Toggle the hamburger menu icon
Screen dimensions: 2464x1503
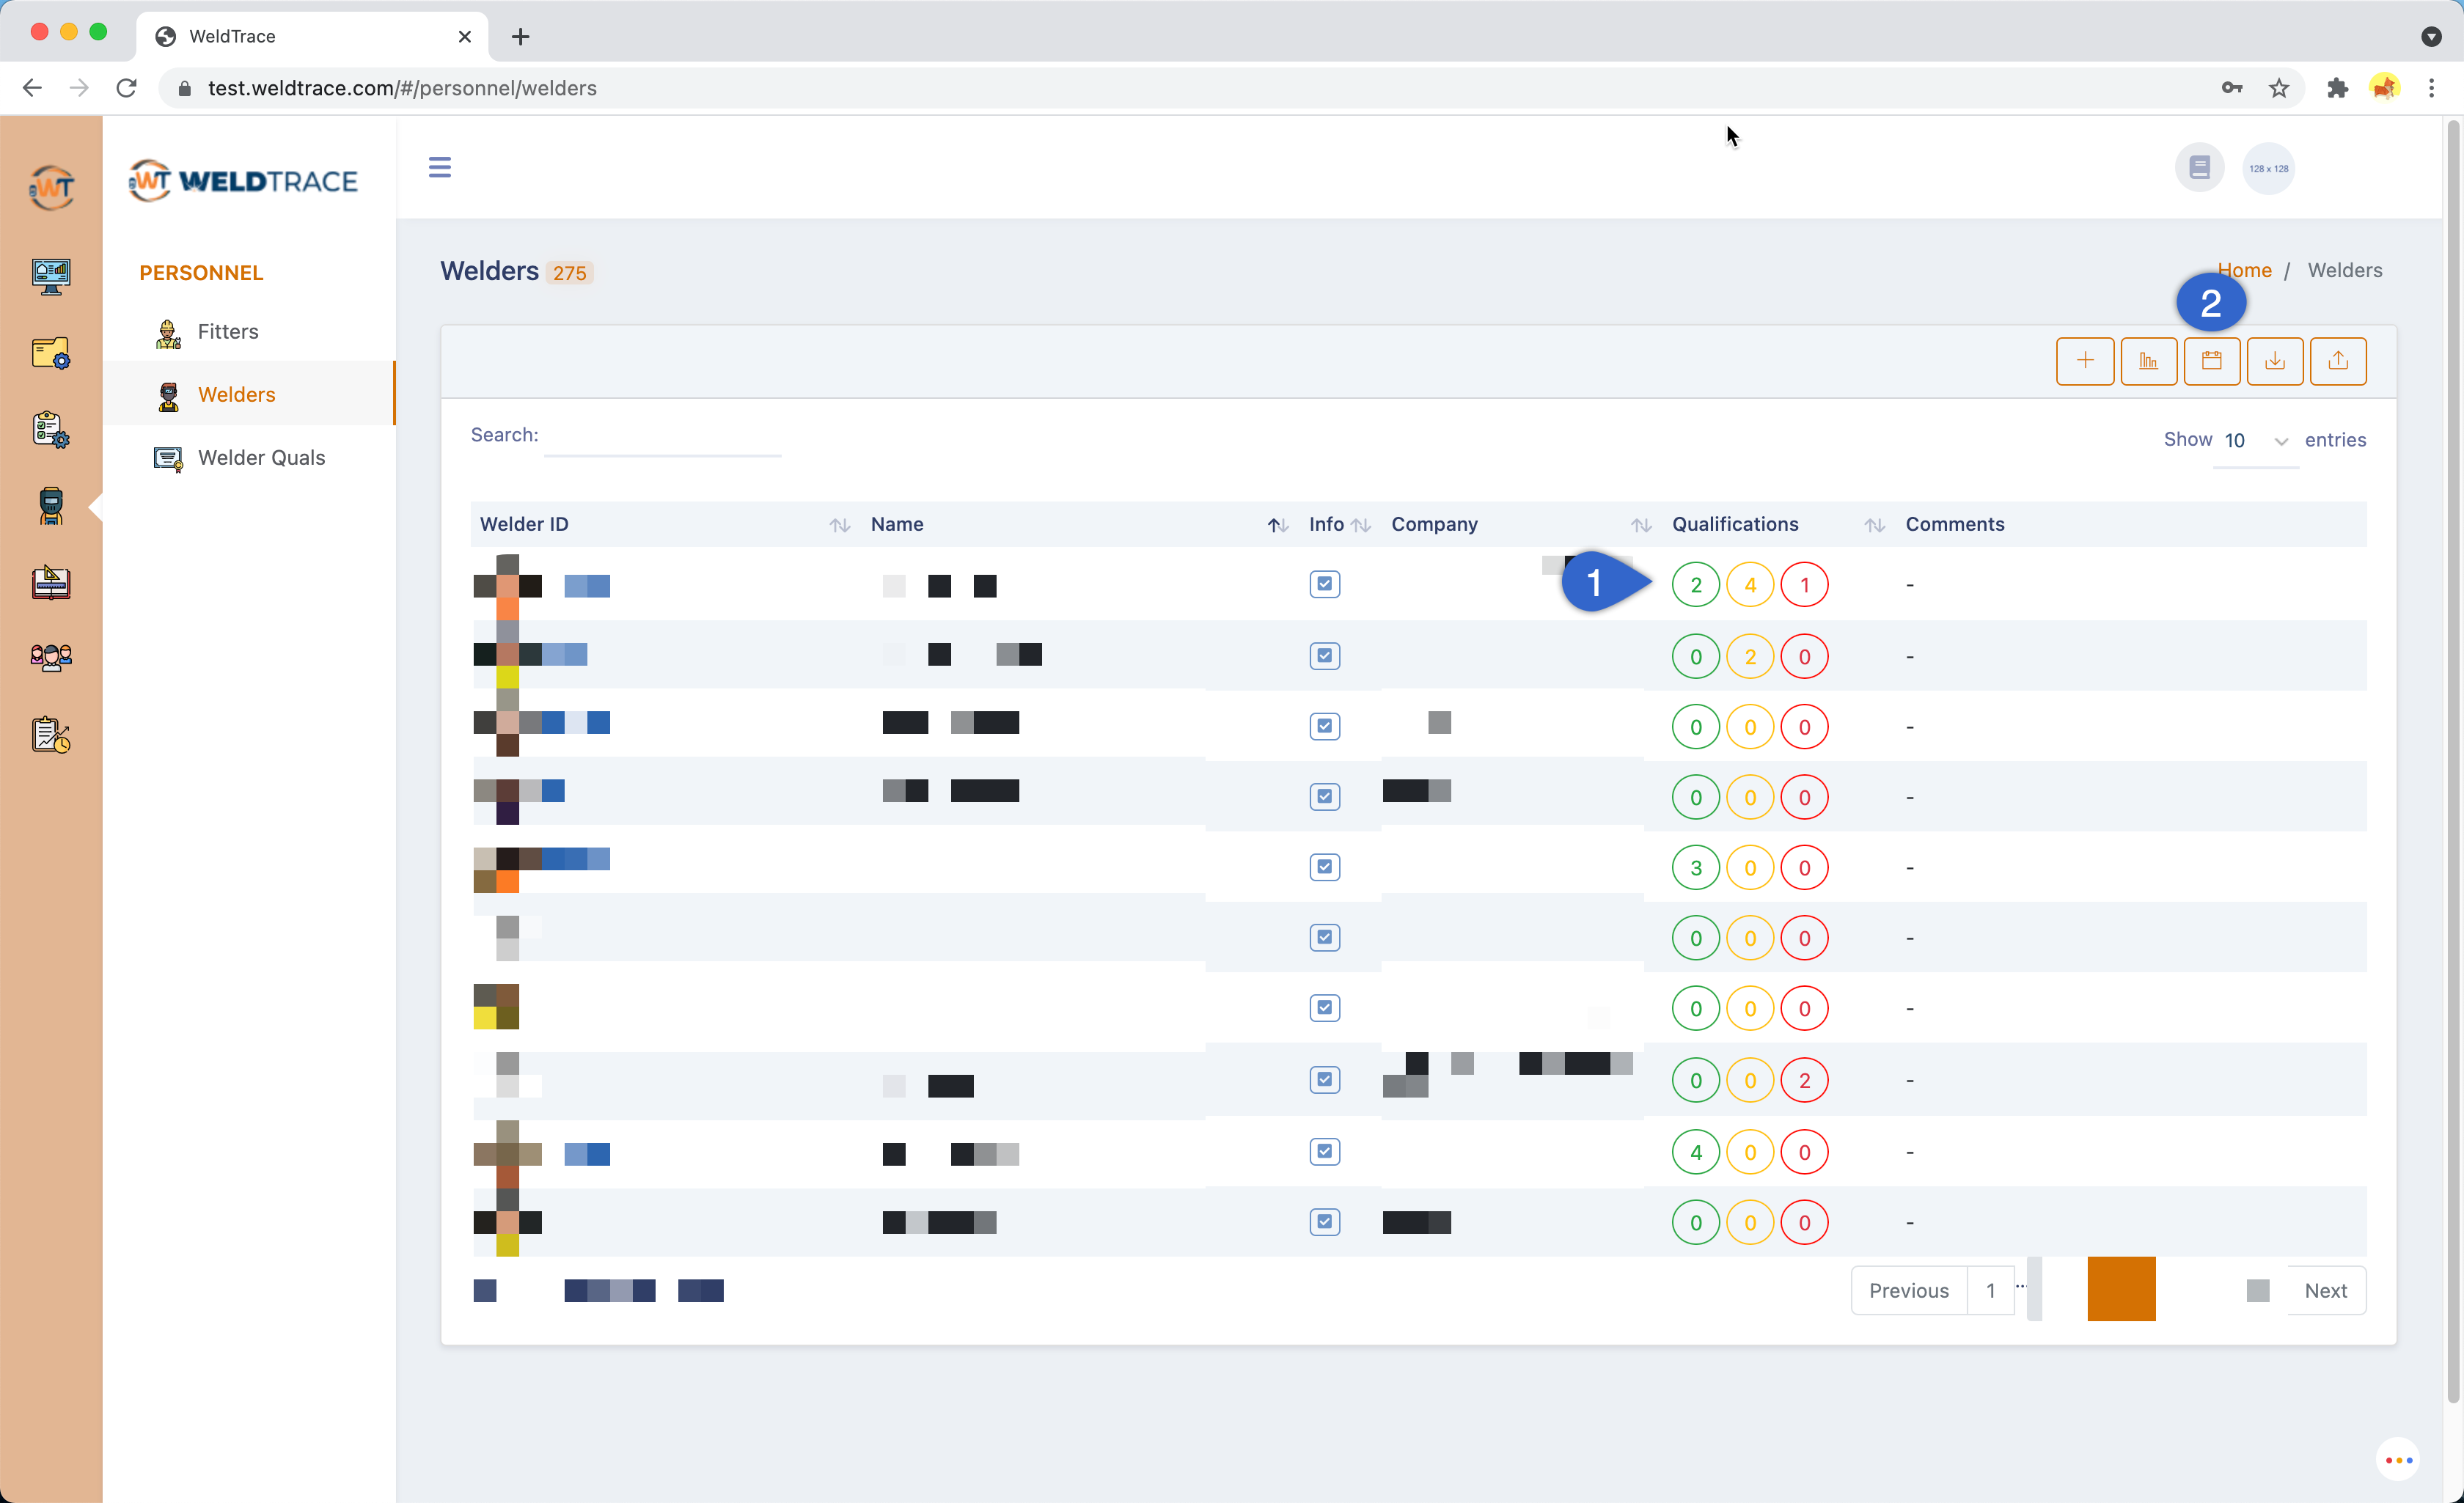point(439,167)
